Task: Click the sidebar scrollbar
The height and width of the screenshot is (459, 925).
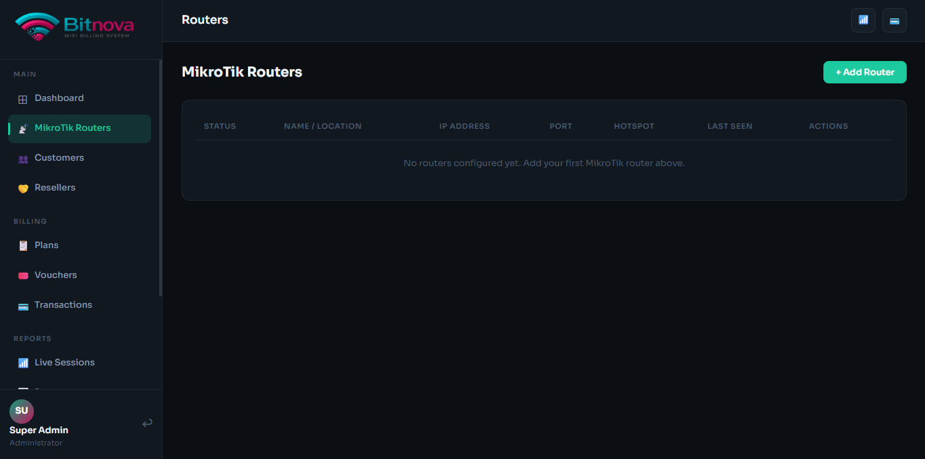Action: click(161, 178)
